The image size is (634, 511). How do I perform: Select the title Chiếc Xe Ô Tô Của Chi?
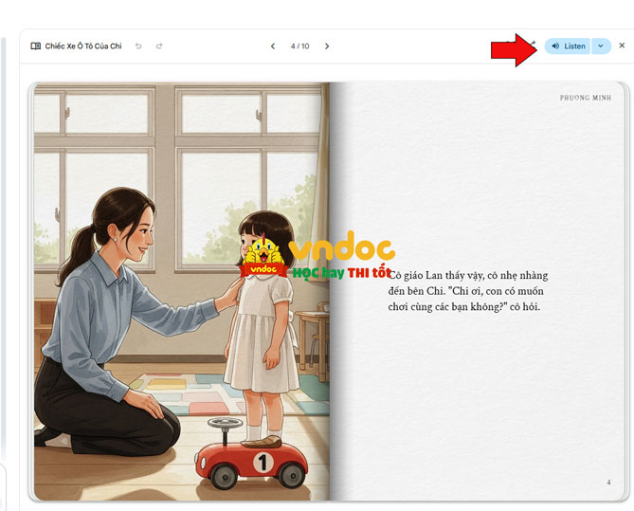click(83, 46)
